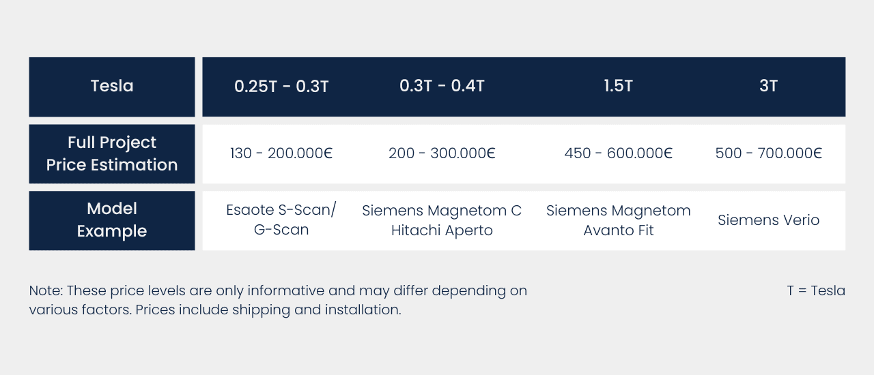
Task: Click the G-Scan model text
Action: click(281, 230)
